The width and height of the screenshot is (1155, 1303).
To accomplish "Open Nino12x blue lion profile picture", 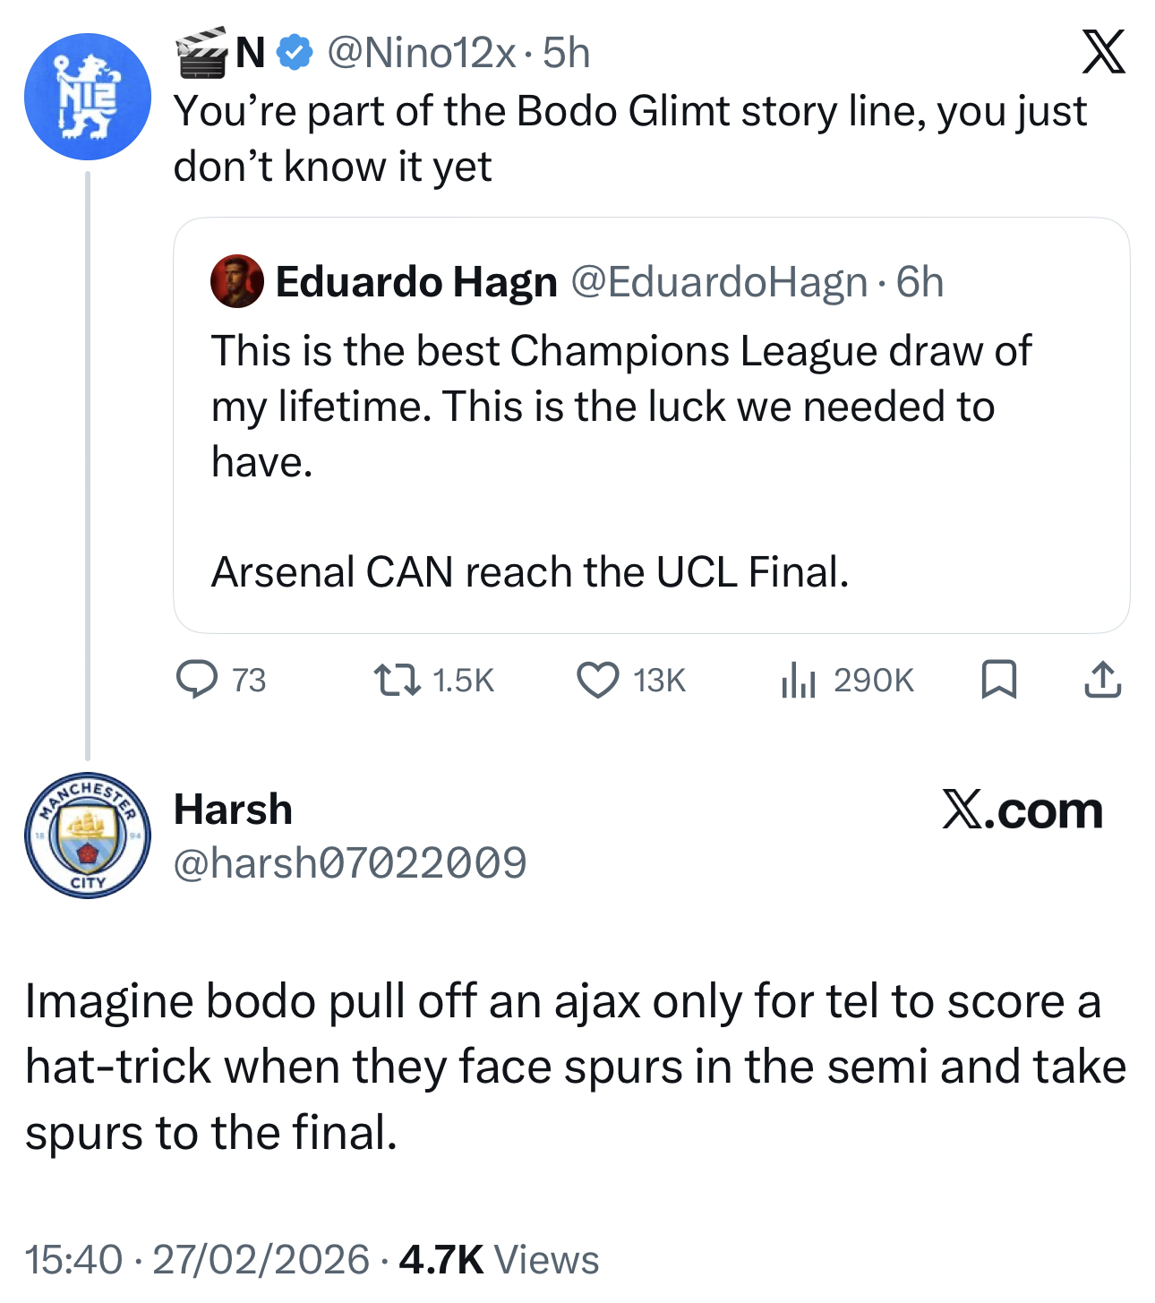I will click(x=88, y=97).
